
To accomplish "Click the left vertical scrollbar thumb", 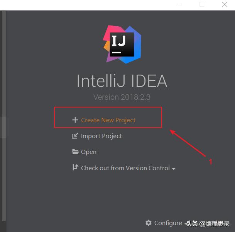I will tap(3, 127).
